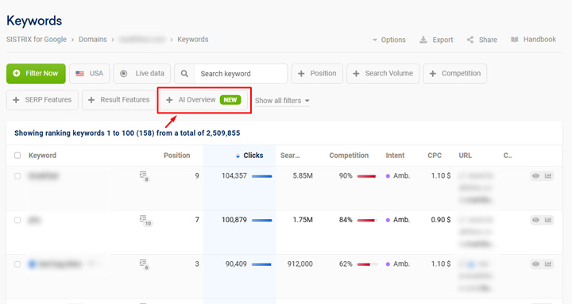Sort by Position column header
Viewport: 572px width, 304px height.
(x=176, y=156)
